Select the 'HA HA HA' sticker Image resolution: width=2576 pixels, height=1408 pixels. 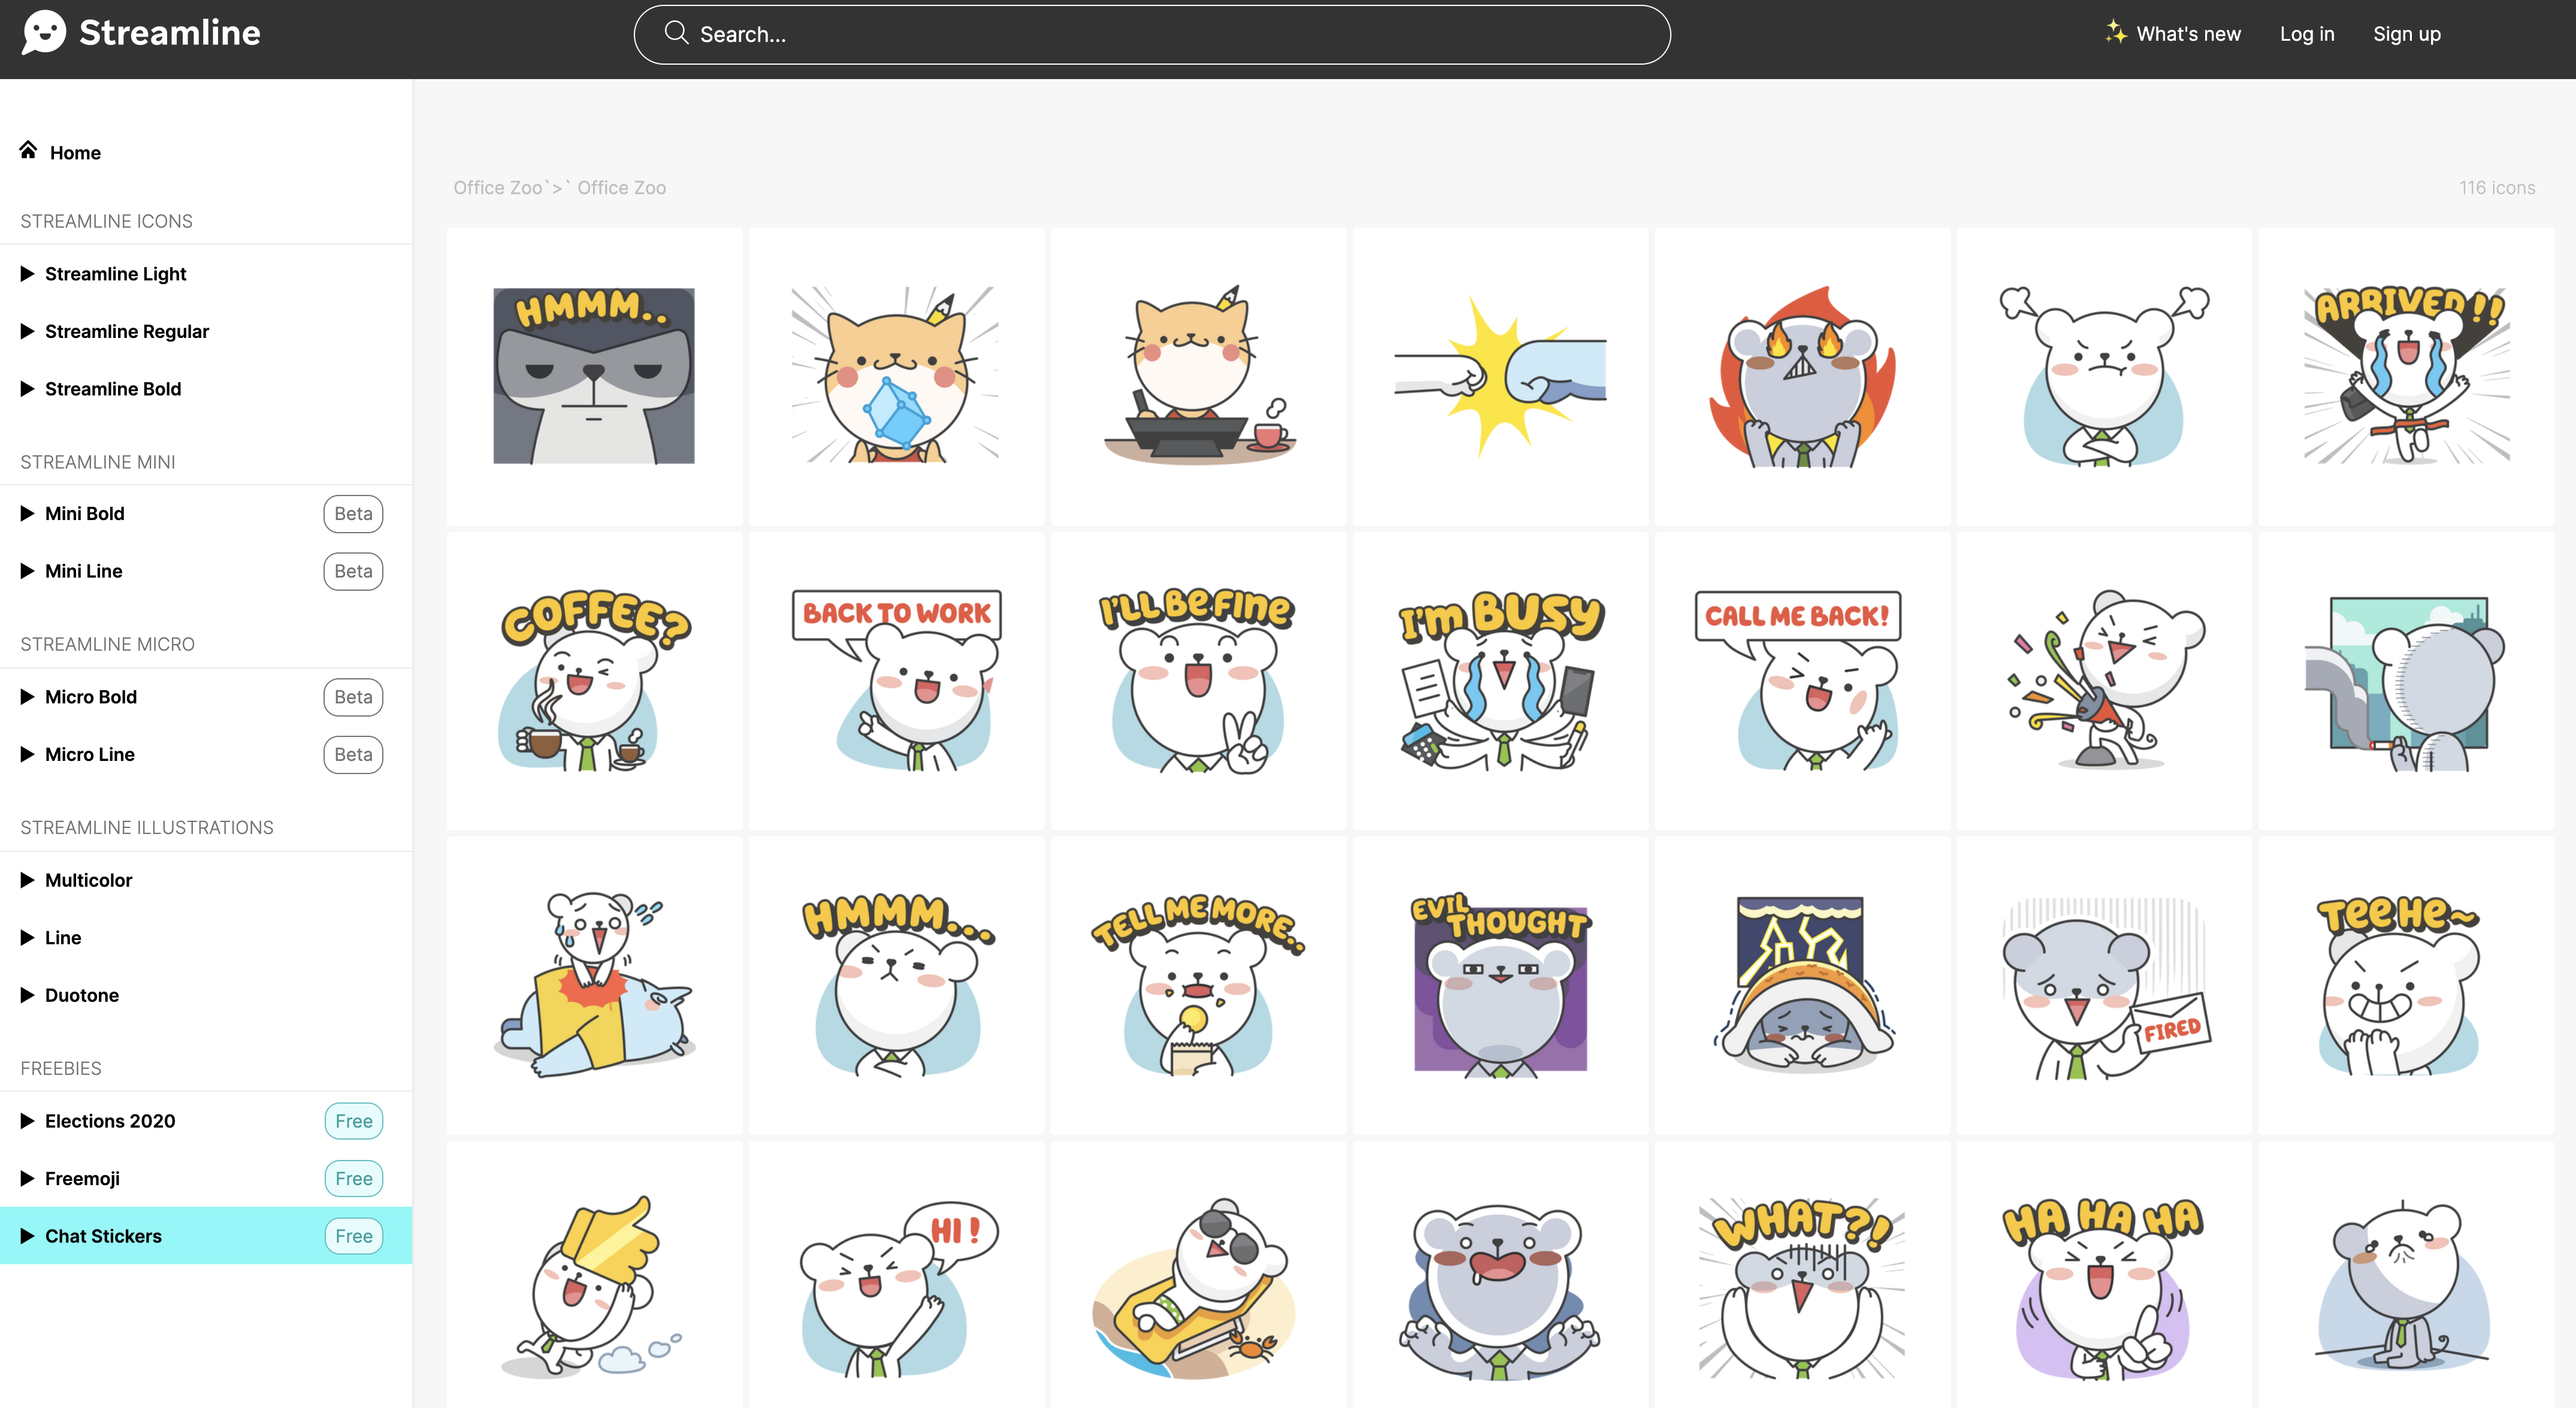click(2104, 1288)
